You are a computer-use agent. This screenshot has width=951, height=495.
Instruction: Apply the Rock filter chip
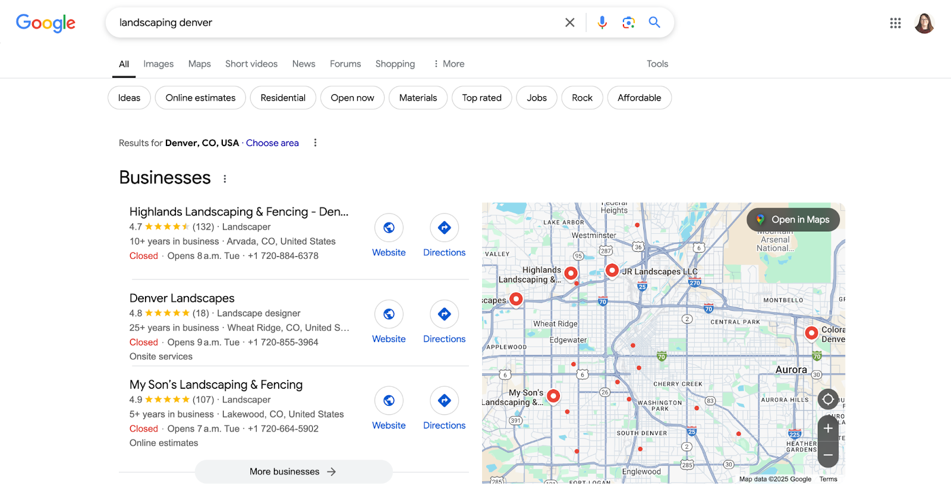click(x=582, y=98)
